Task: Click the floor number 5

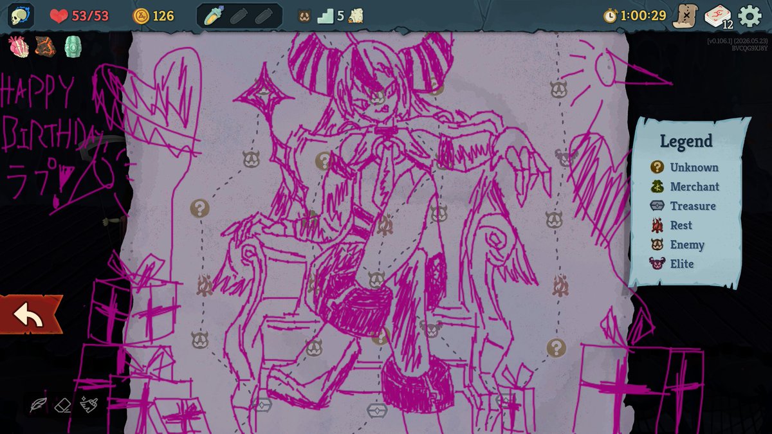Action: 340,16
